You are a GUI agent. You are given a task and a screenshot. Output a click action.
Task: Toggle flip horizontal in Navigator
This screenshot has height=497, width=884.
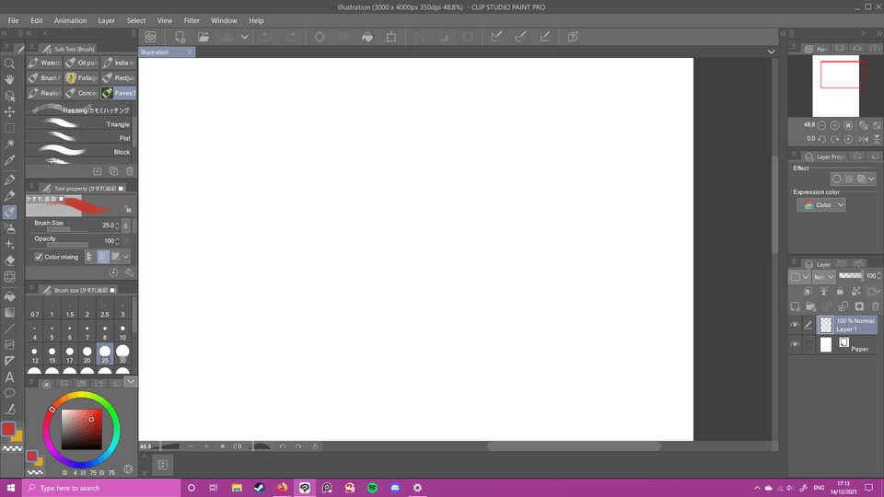[863, 139]
